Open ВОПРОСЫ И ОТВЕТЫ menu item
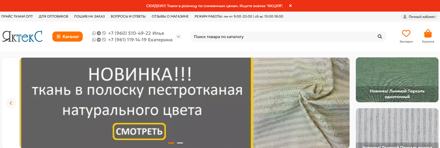The height and width of the screenshot is (148, 440). tap(128, 16)
